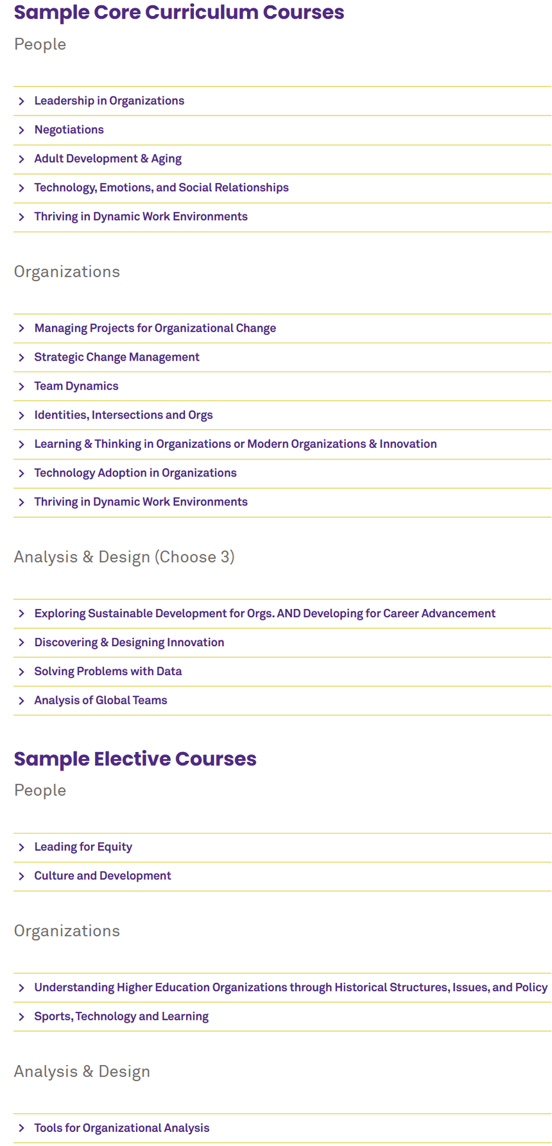Screen dimensions: 552x1146
Task: Click the chevron beside Discovering & Designing Innovation
Action: [x=21, y=643]
